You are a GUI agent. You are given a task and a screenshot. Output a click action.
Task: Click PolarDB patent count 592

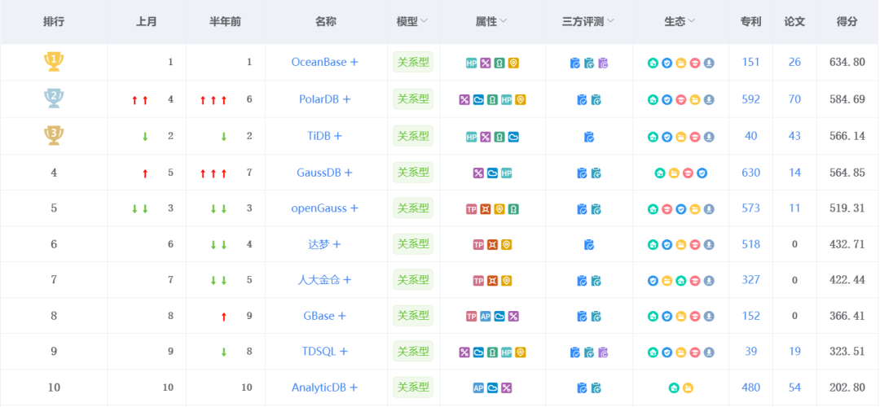click(x=751, y=99)
